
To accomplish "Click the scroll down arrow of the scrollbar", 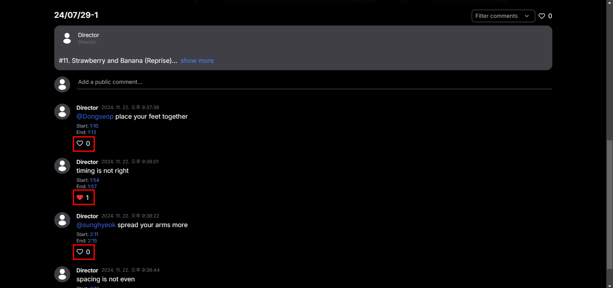I will [609, 286].
